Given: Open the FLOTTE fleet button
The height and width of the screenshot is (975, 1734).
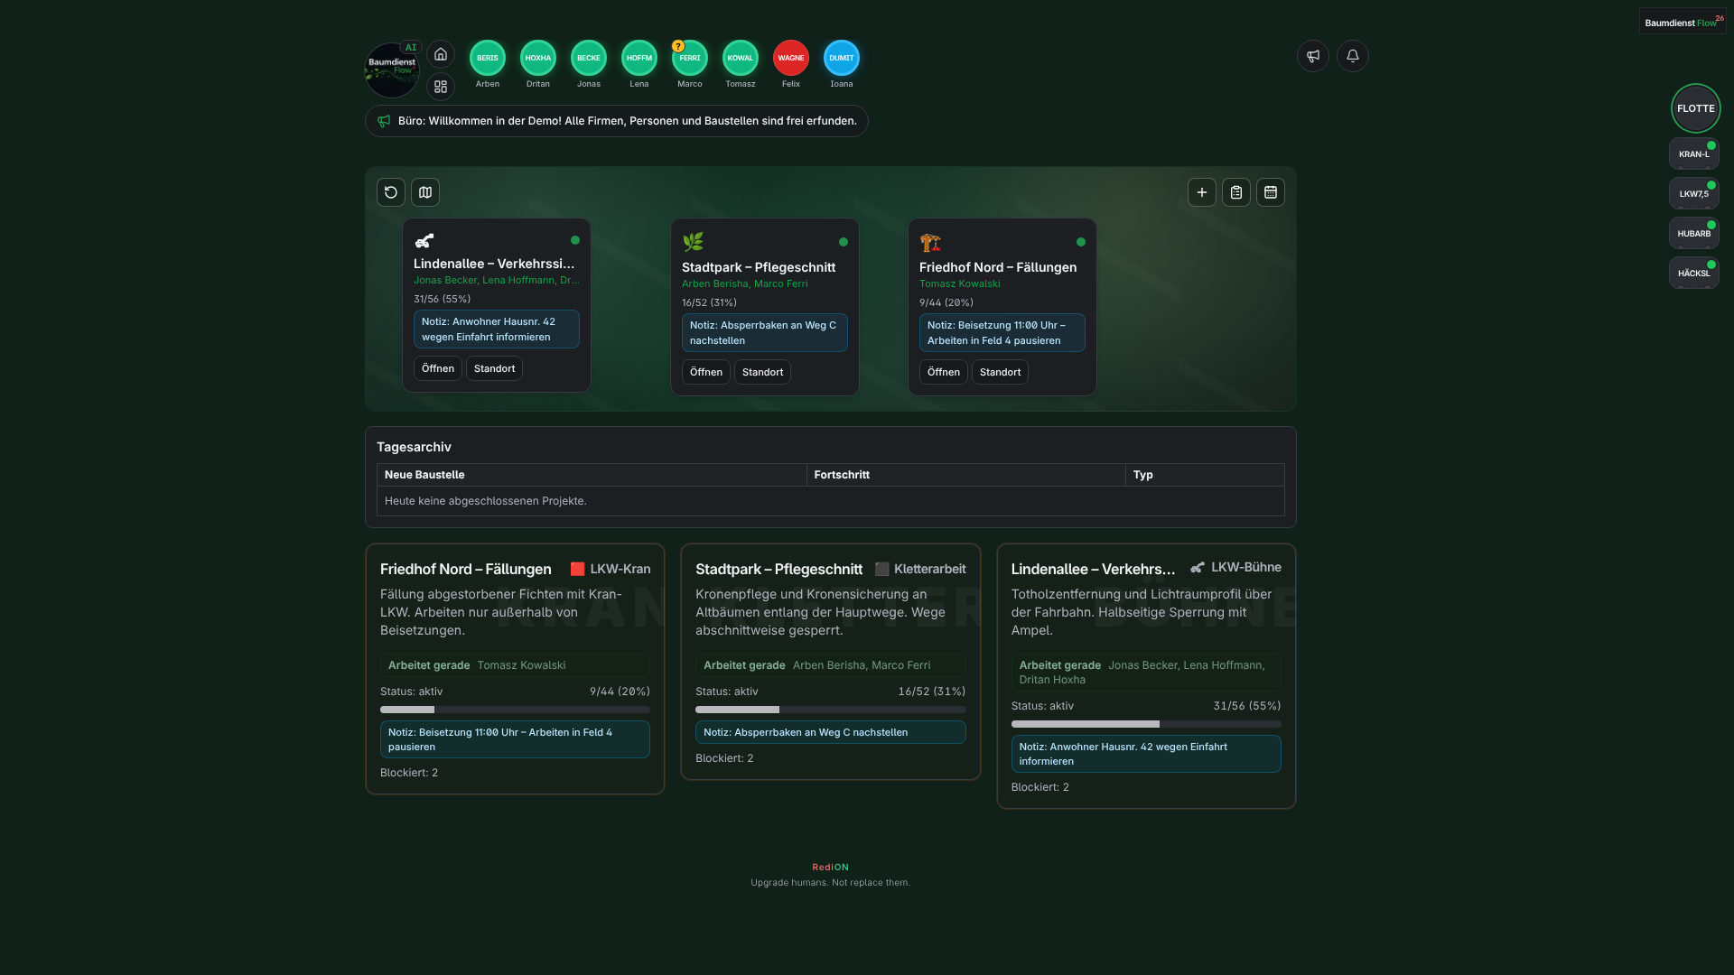Looking at the screenshot, I should coord(1696,108).
